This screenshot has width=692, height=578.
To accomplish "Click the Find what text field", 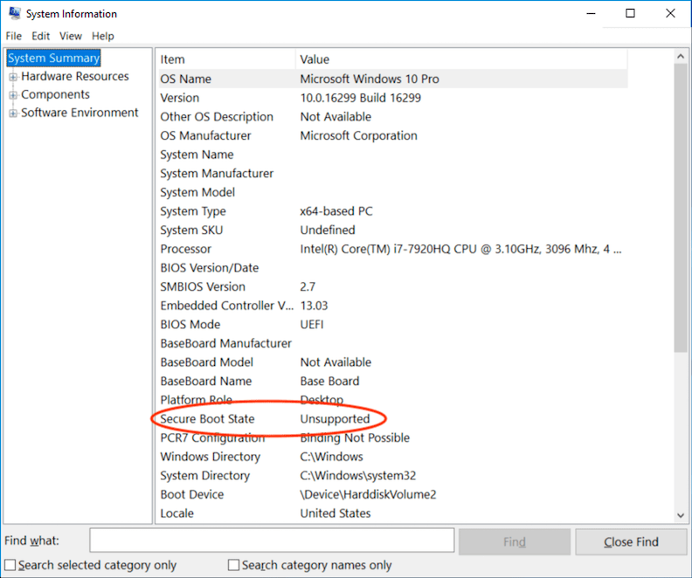I will 272,541.
